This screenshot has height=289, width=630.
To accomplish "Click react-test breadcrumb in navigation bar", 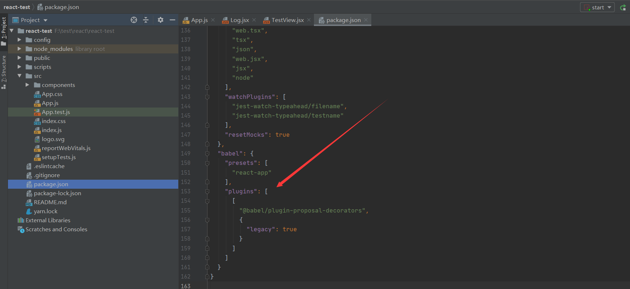I will point(17,7).
